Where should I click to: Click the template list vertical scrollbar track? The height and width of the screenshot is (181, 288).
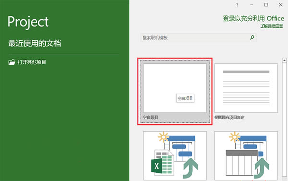(x=284, y=120)
